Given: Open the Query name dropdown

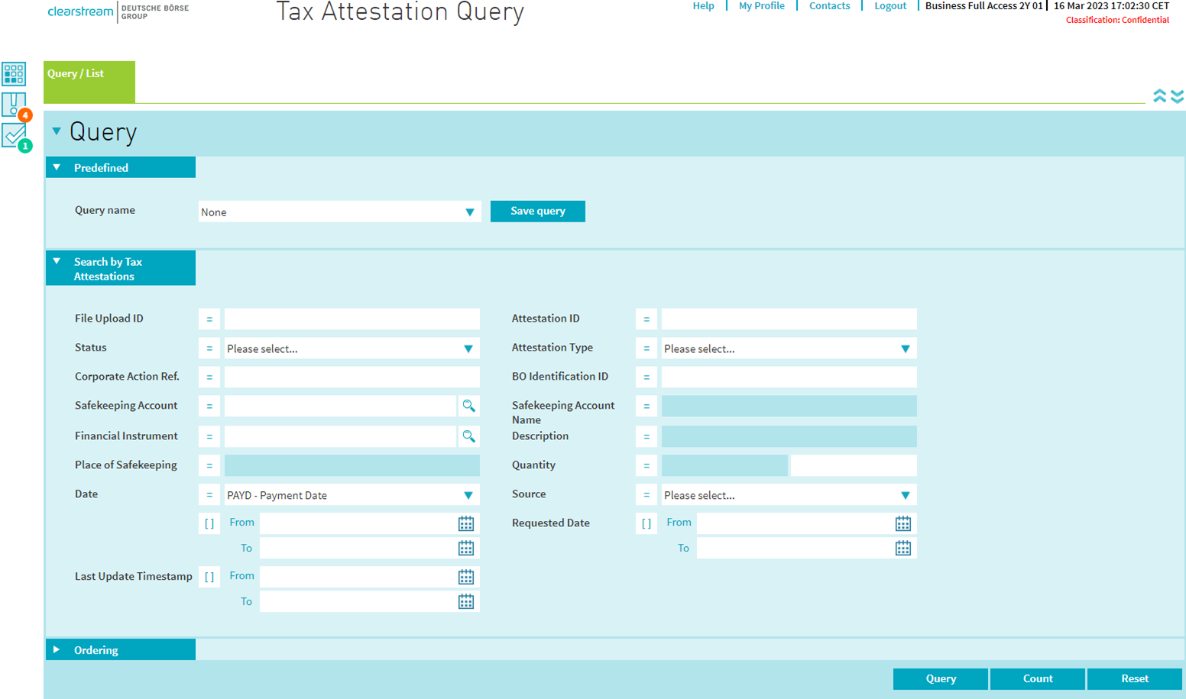Looking at the screenshot, I should pos(339,212).
